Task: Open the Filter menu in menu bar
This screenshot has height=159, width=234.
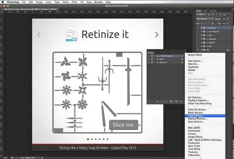Action: [x=74, y=2]
